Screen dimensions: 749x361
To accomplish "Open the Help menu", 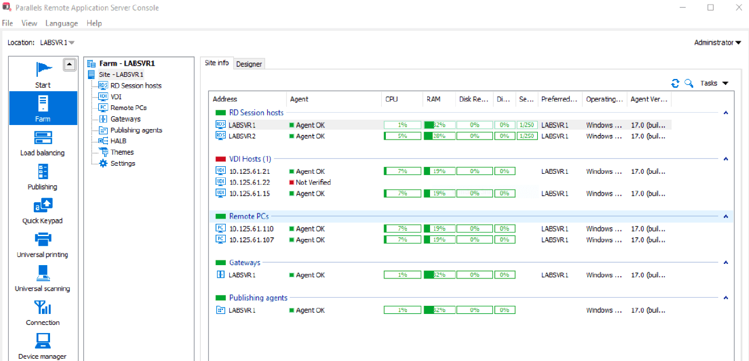I will pyautogui.click(x=94, y=23).
